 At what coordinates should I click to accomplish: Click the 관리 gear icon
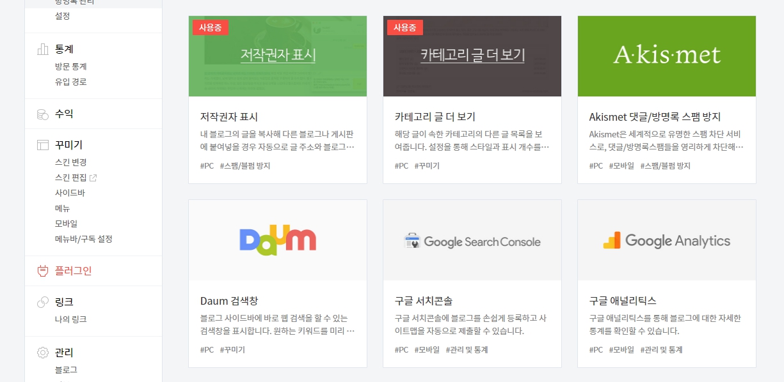tap(43, 353)
